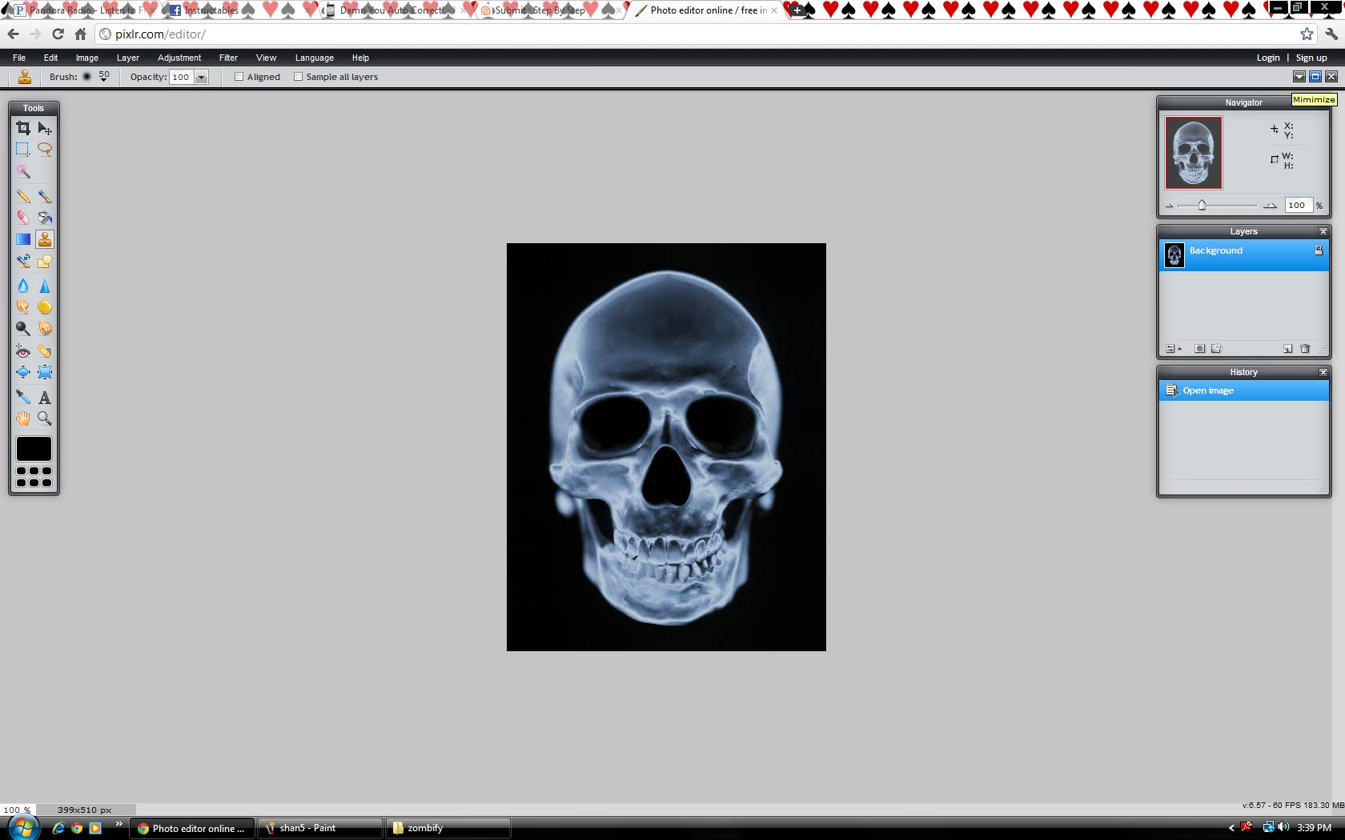Viewport: 1345px width, 840px height.
Task: Click the Layer styles icon
Action: (1217, 349)
